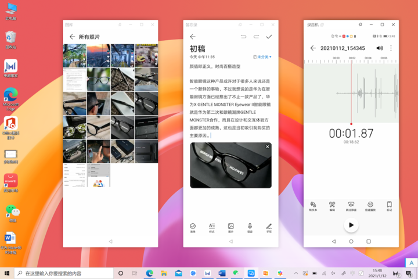The image size is (418, 279).
Task: Open the recorder three-dot more menu
Action: tap(391, 48)
